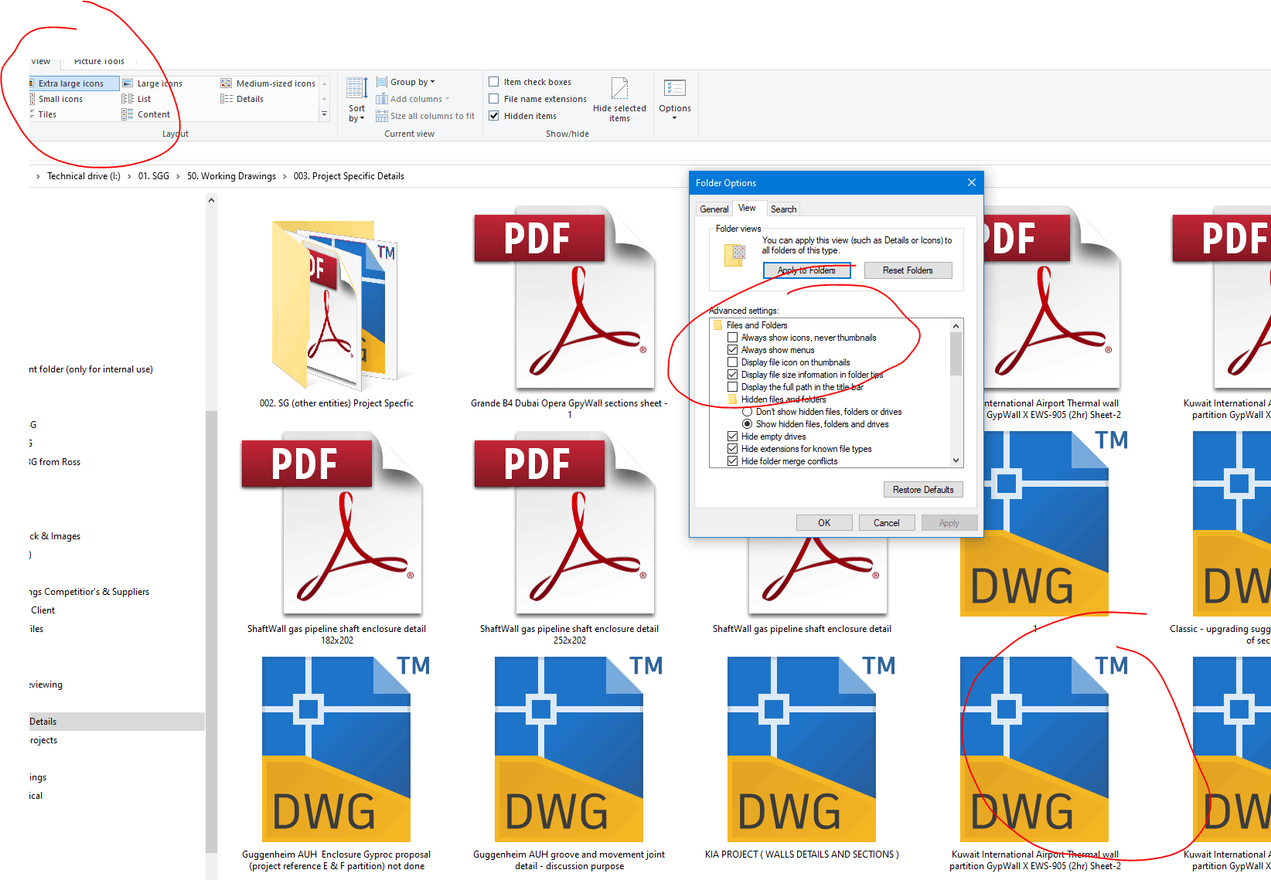Screen dimensions: 1271x880
Task: Check Always show icons, never thumbnails
Action: (x=732, y=338)
